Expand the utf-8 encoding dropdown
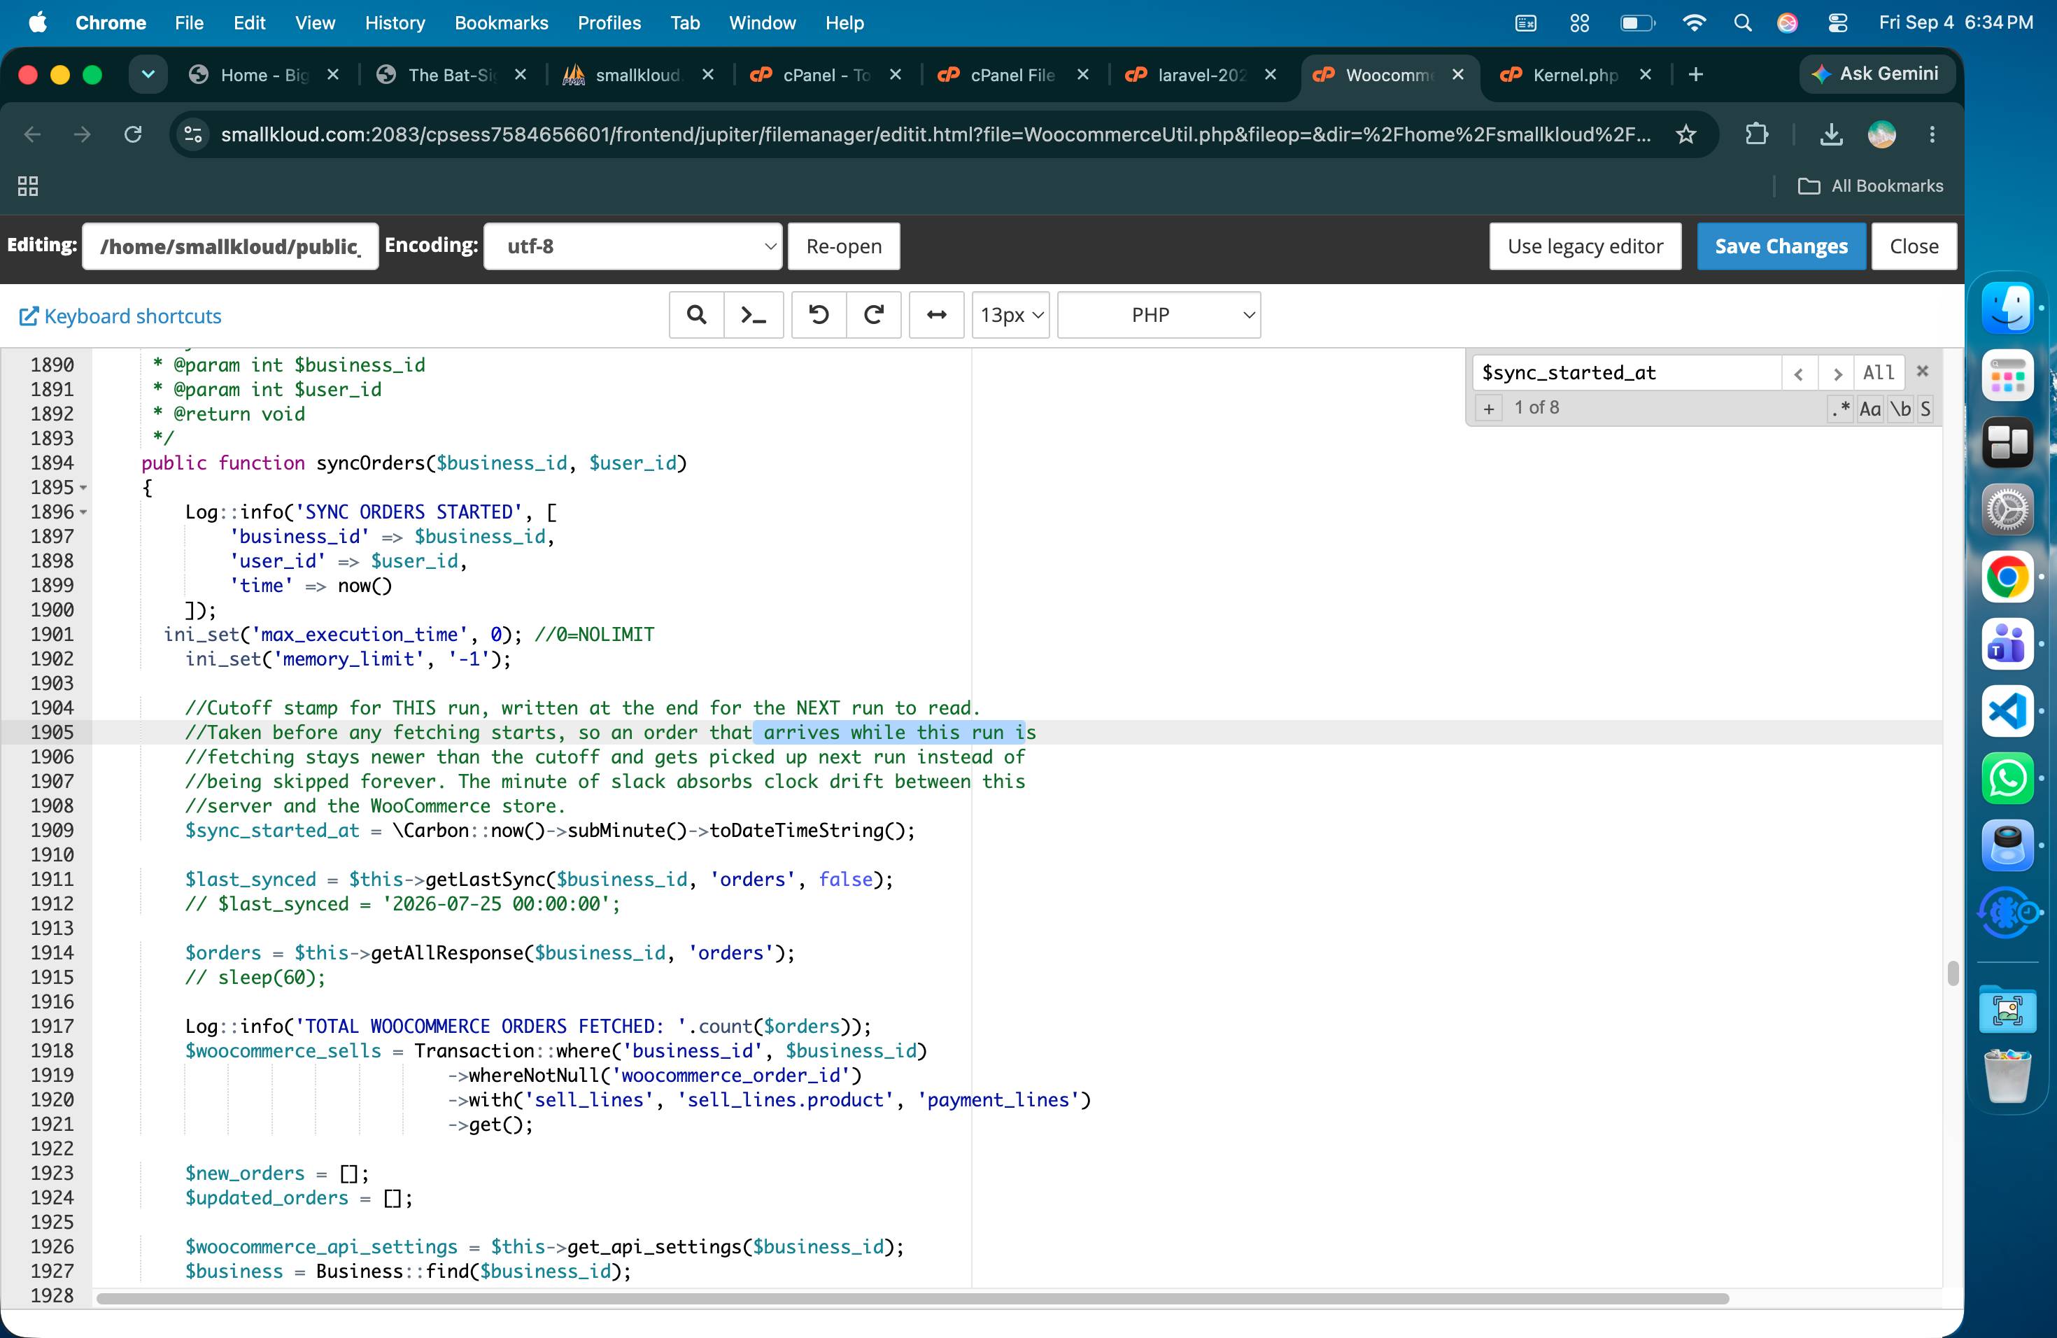 [x=632, y=246]
